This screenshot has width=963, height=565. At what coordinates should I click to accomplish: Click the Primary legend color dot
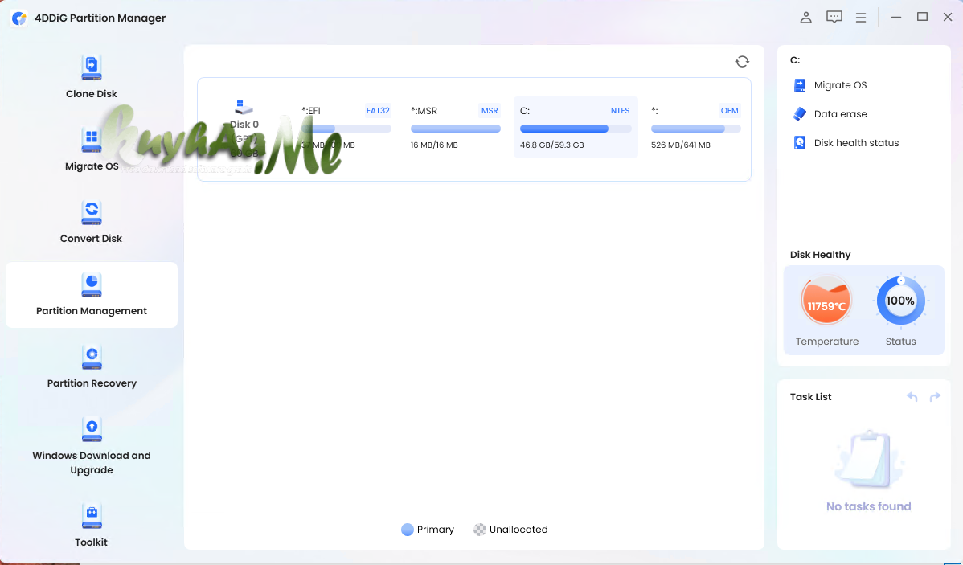point(408,530)
